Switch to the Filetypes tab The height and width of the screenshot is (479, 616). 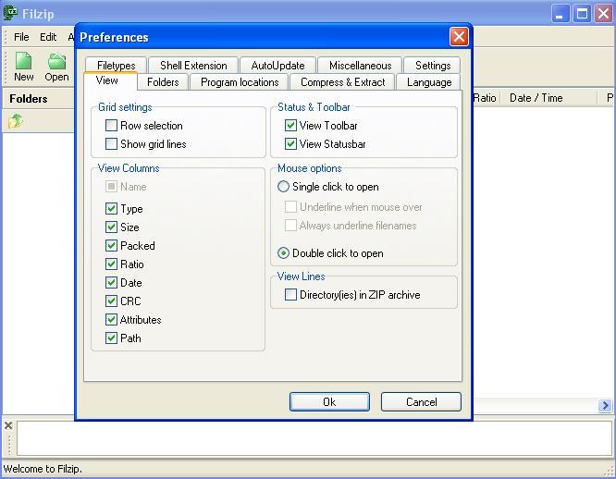coord(117,65)
